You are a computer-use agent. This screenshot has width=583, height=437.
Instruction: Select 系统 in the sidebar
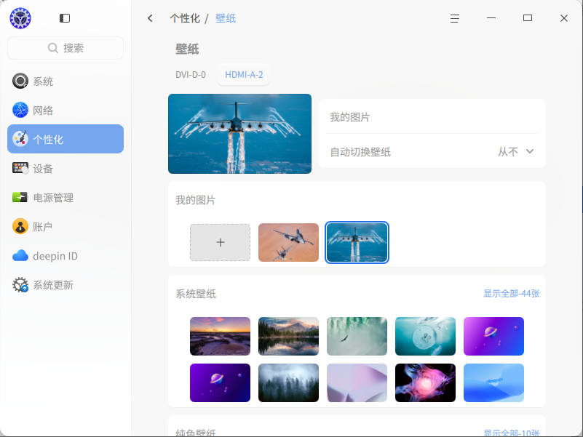point(66,81)
